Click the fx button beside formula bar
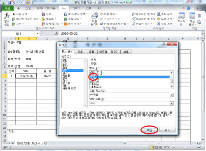 pyautogui.click(x=56, y=33)
